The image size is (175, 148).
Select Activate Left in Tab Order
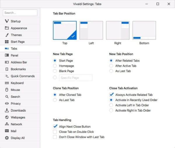point(111,105)
